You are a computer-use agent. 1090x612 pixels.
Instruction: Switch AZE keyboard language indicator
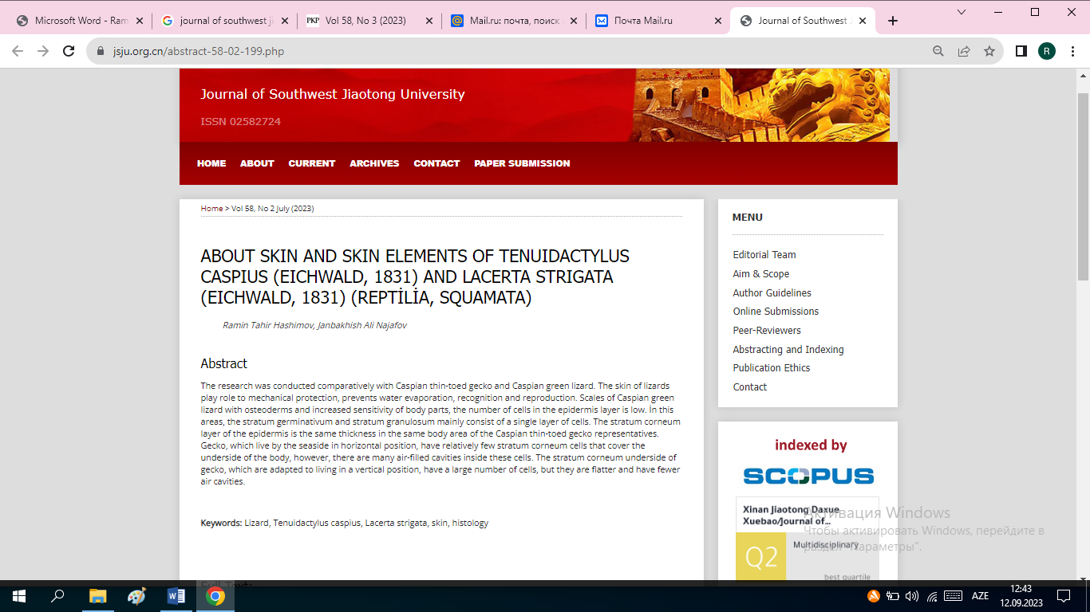980,596
